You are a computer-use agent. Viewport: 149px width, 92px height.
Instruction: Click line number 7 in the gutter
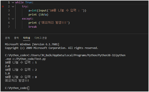point(9,27)
